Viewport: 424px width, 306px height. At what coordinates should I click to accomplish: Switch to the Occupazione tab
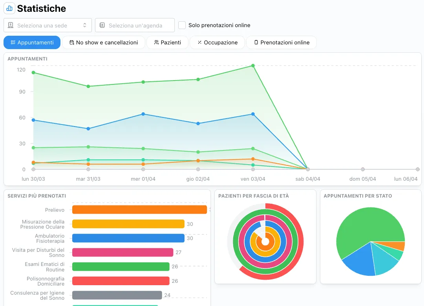point(217,42)
